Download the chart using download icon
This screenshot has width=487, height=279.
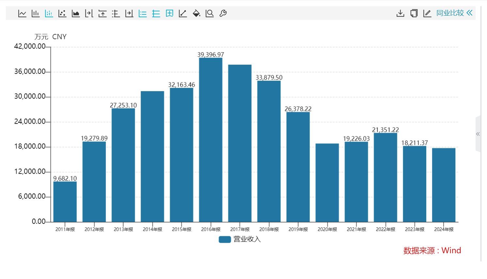click(x=400, y=13)
